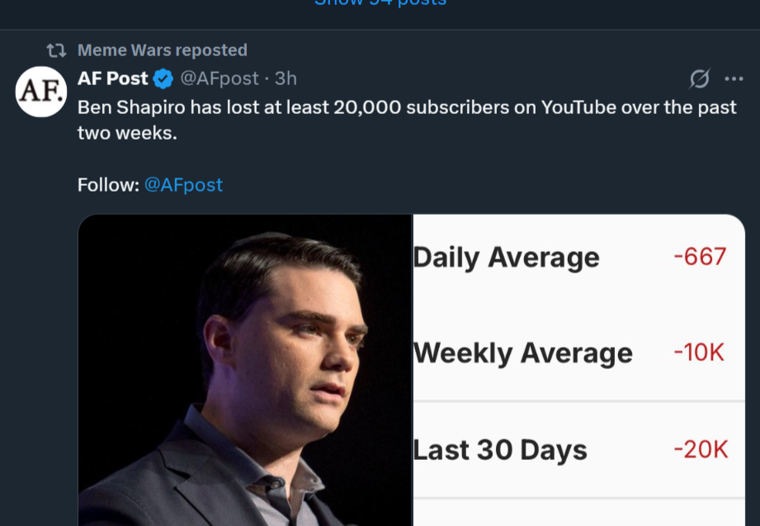Click the repost arrows icon above the post
Screen dimensions: 760x526
[56, 50]
